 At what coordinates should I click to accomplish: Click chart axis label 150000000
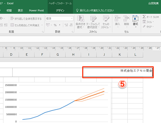tap(11, 100)
